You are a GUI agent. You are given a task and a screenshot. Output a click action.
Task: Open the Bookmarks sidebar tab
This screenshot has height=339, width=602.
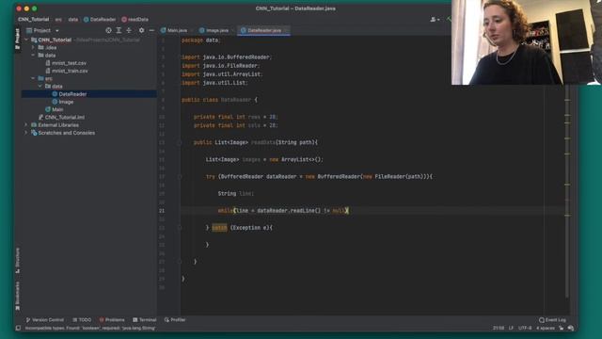point(17,296)
